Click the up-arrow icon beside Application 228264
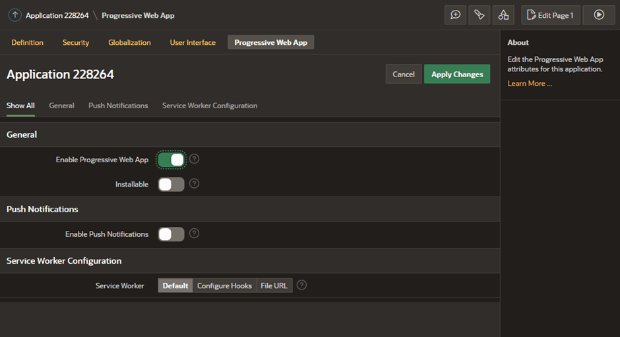 15,15
